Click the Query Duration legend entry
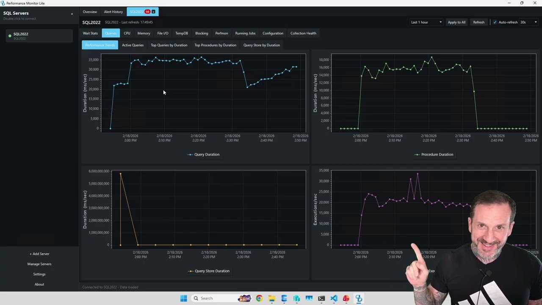 click(x=203, y=155)
